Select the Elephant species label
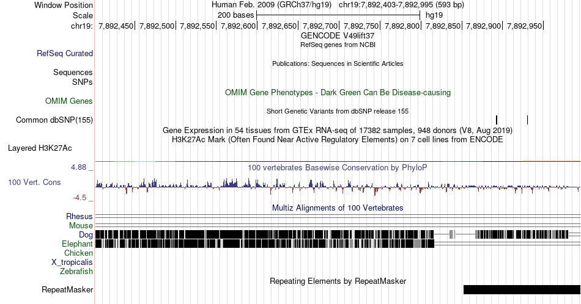Viewport: 581px width, 304px height. click(78, 244)
